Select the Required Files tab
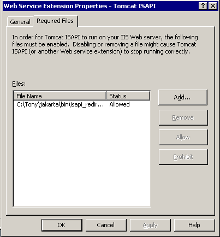This screenshot has height=237, width=220. pos(55,21)
